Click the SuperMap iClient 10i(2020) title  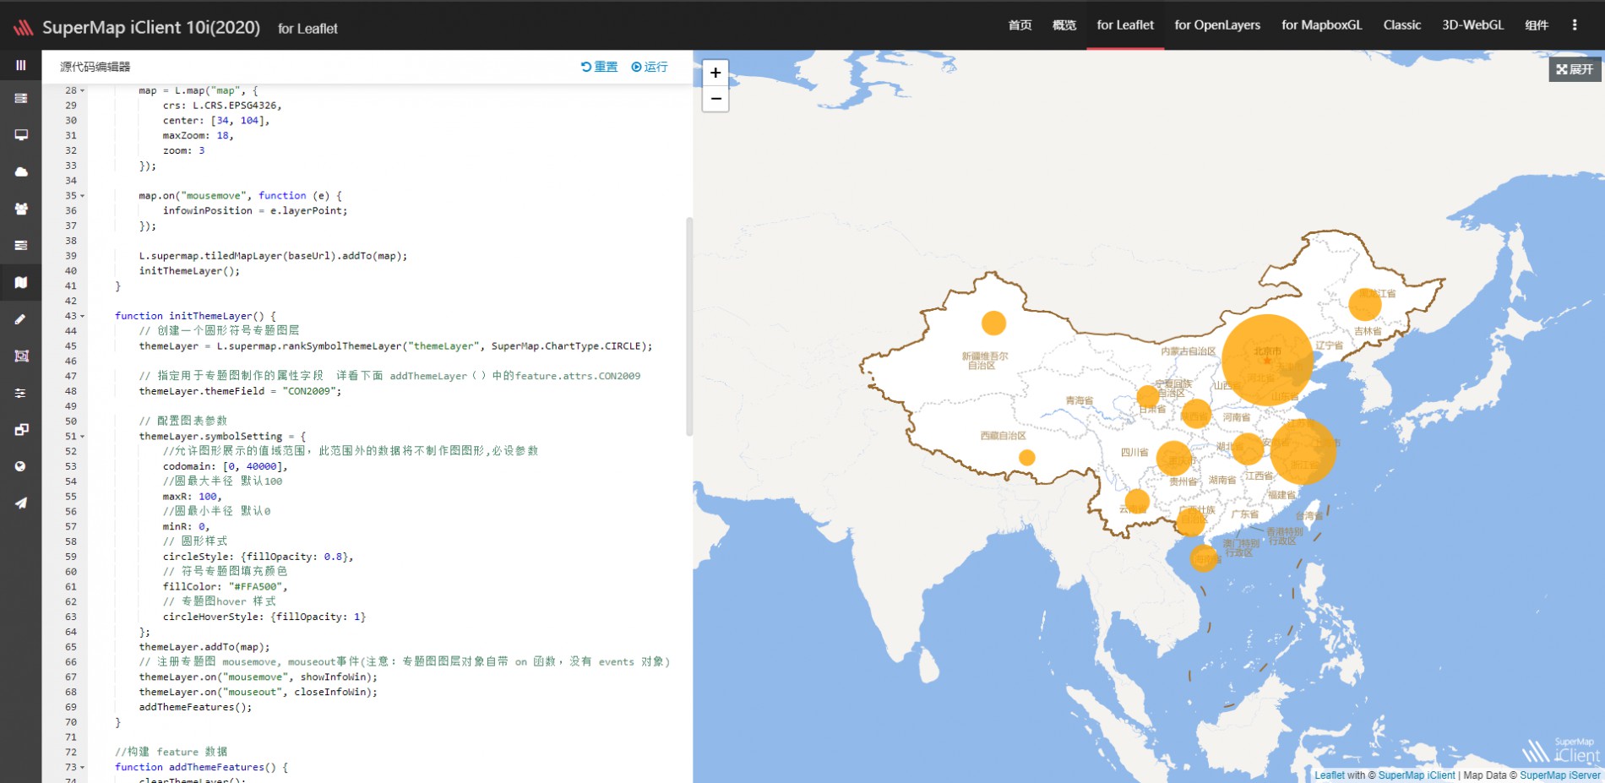(x=151, y=27)
